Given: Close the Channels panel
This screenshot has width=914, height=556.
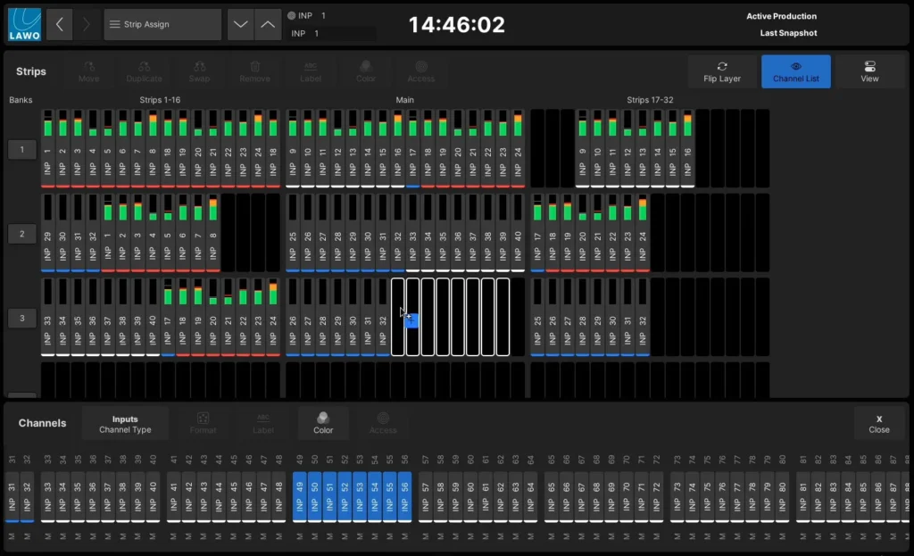Looking at the screenshot, I should click(x=878, y=423).
